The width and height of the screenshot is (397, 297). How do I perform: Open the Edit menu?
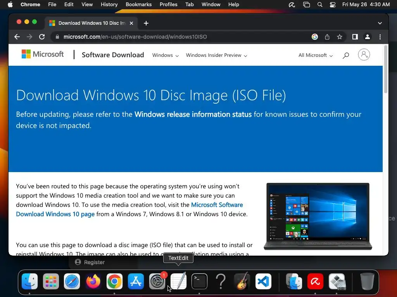(69, 5)
